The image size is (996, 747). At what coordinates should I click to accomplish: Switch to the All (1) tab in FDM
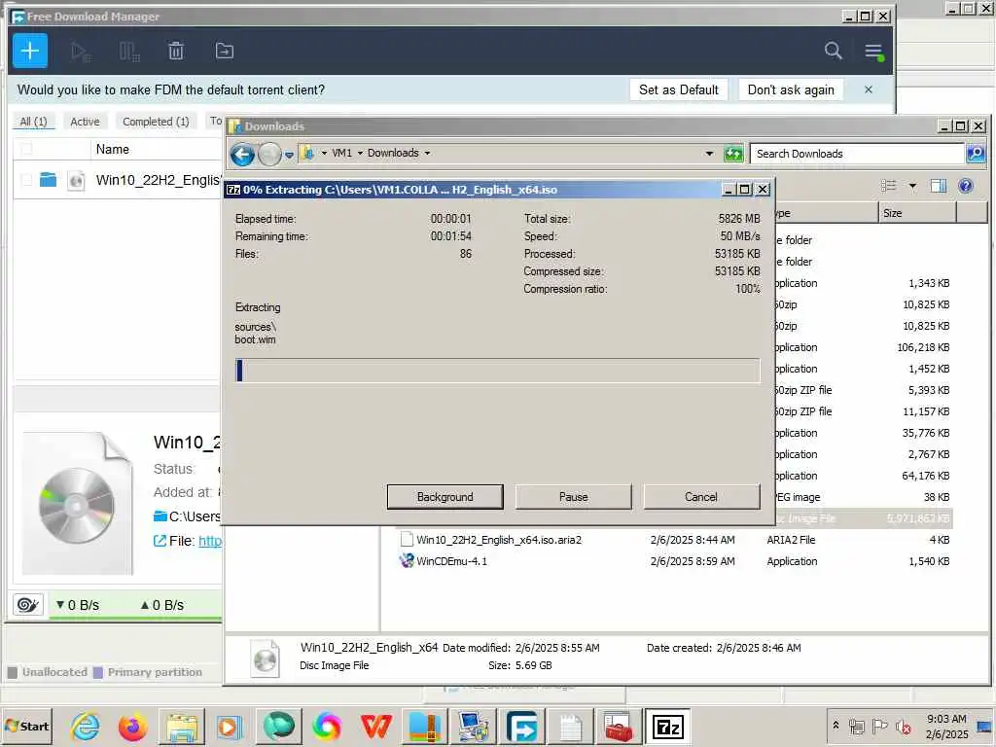[x=34, y=121]
